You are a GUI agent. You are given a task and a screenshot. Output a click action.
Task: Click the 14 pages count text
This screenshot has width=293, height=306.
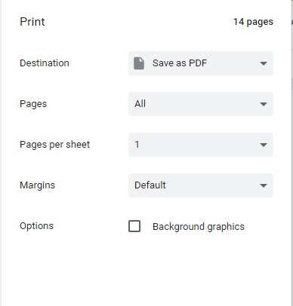pos(253,22)
